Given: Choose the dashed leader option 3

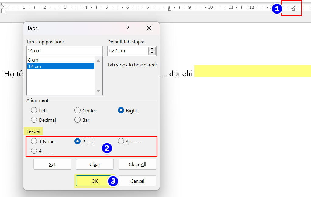Looking at the screenshot, I should [121, 141].
